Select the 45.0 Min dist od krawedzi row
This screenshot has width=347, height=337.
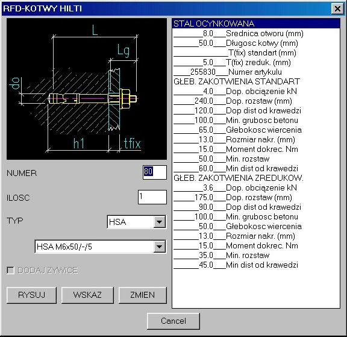(256, 265)
